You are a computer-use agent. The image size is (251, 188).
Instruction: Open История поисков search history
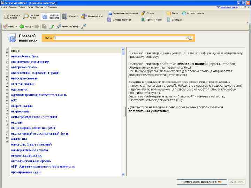point(193,13)
